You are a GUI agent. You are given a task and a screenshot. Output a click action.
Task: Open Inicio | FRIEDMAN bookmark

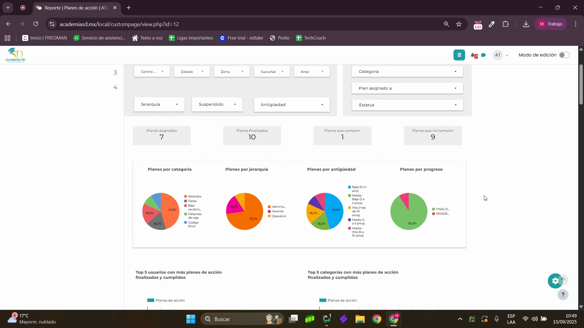coord(45,38)
